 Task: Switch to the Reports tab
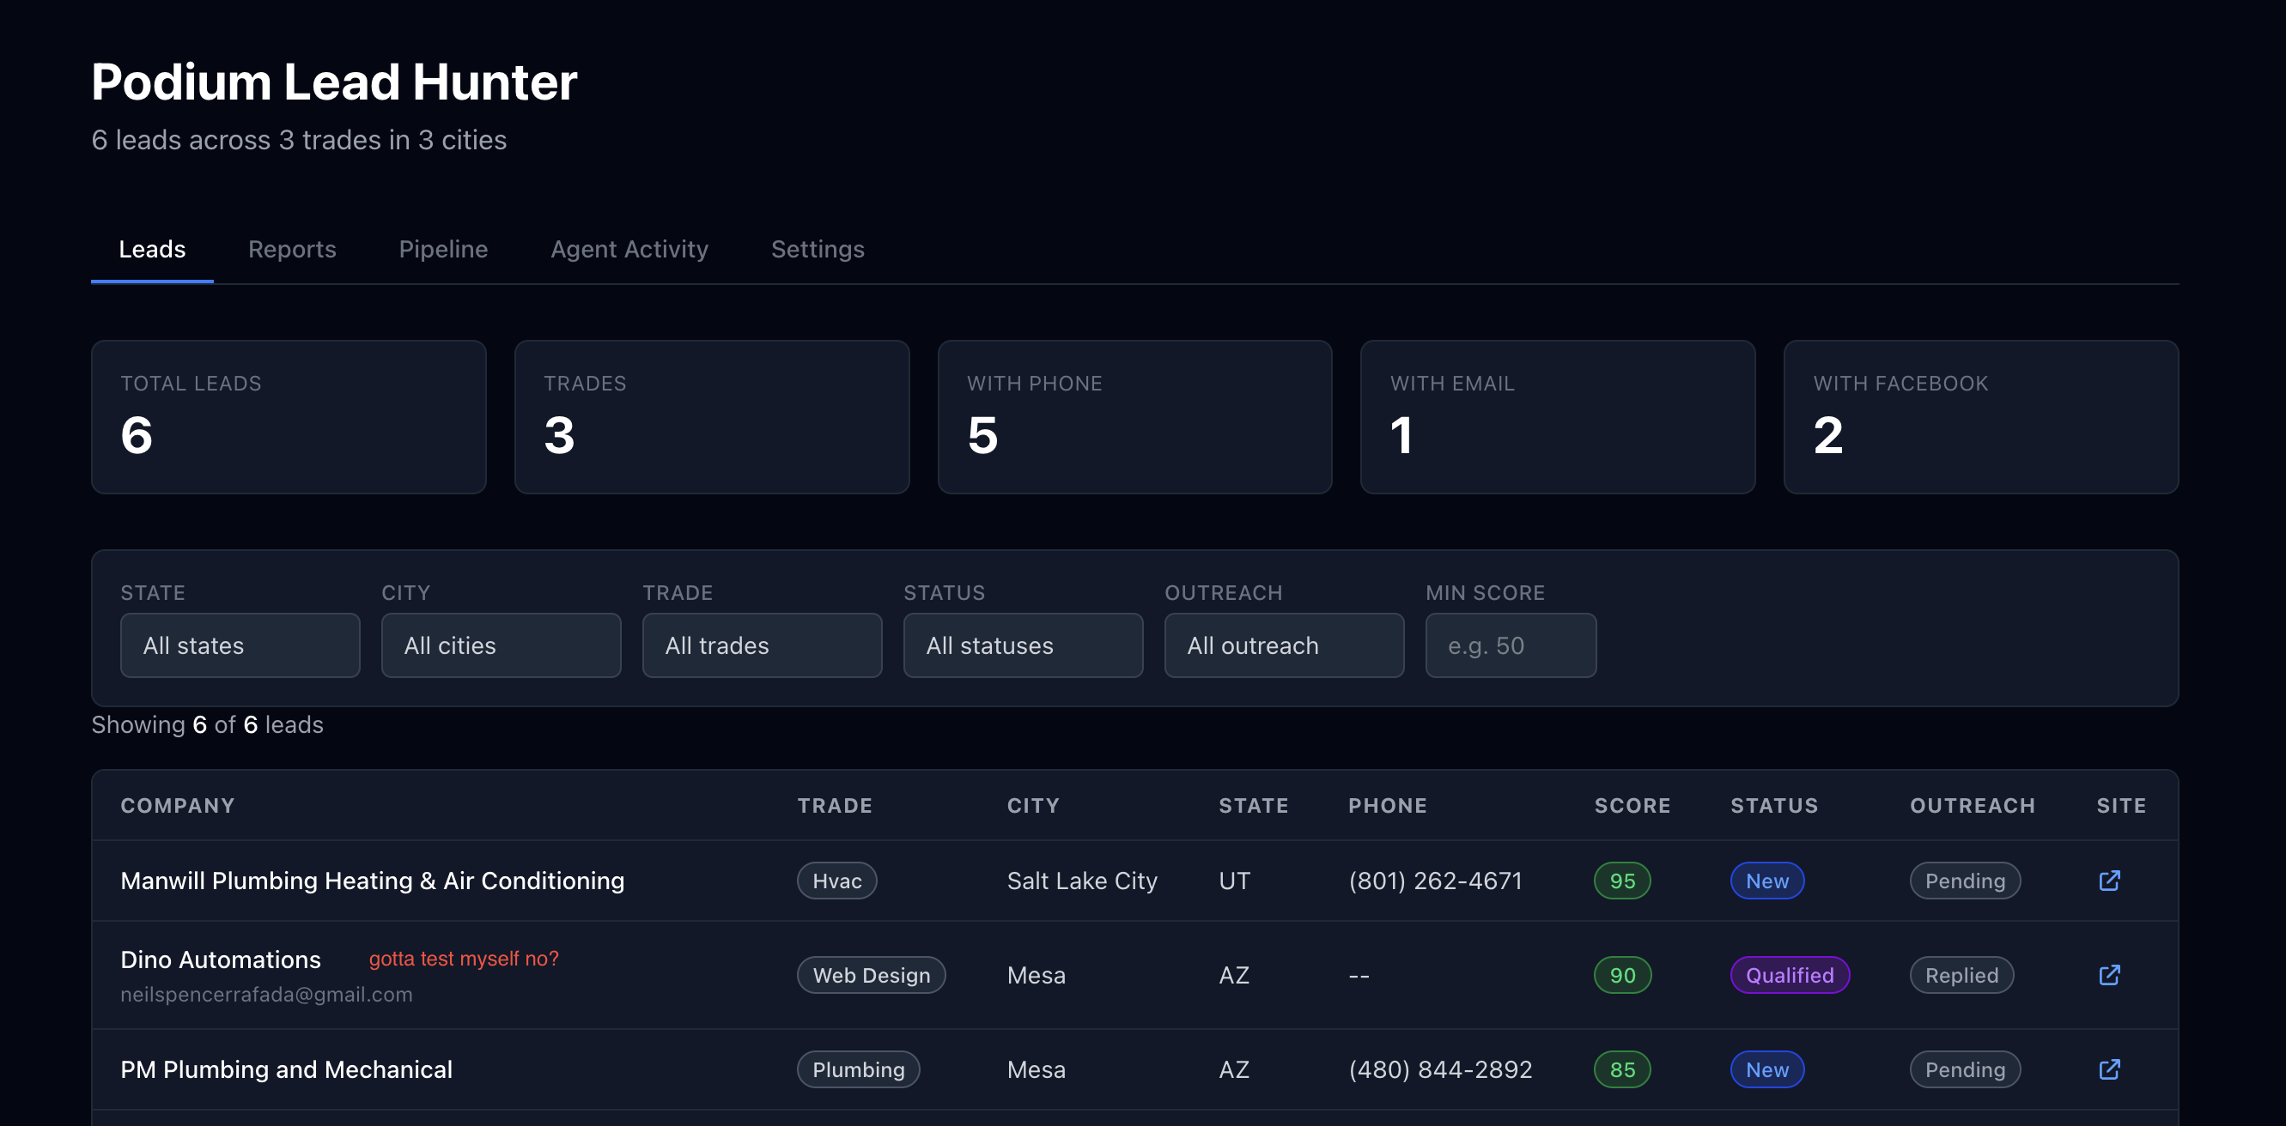(292, 249)
